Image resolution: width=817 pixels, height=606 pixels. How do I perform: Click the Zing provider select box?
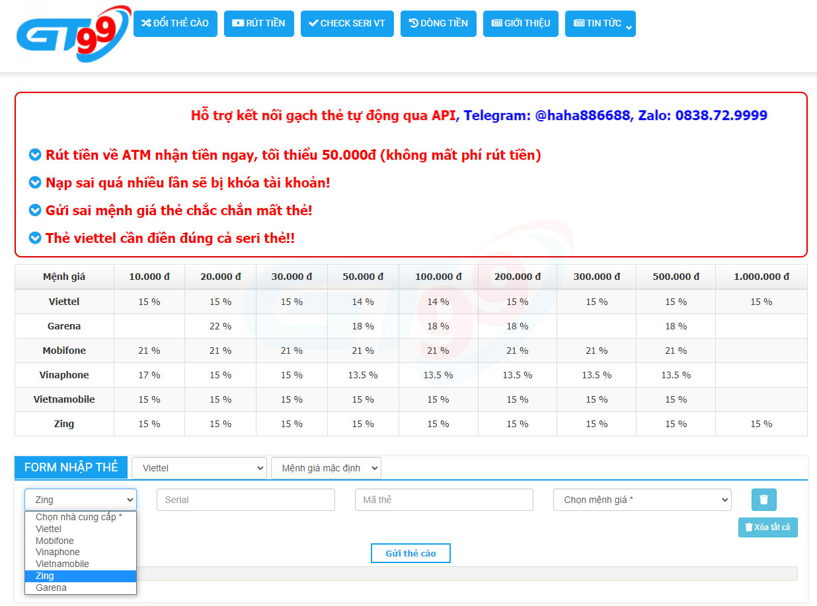click(x=81, y=500)
